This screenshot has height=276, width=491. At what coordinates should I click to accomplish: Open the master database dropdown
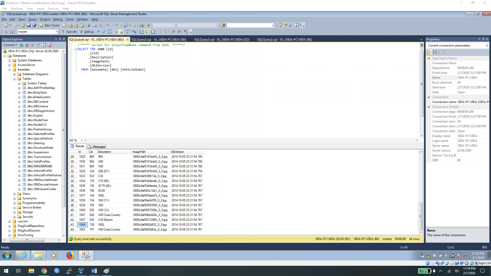point(56,31)
